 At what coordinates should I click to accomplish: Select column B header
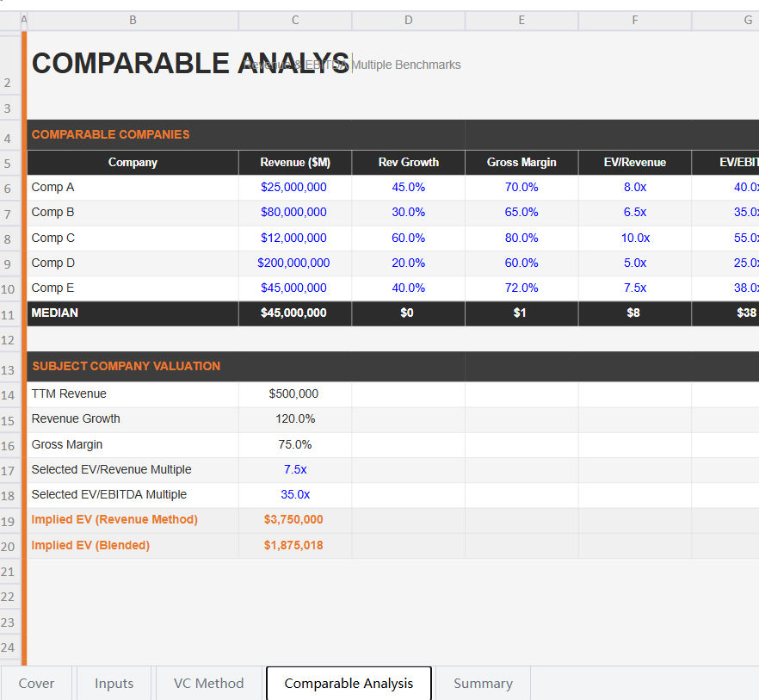133,21
